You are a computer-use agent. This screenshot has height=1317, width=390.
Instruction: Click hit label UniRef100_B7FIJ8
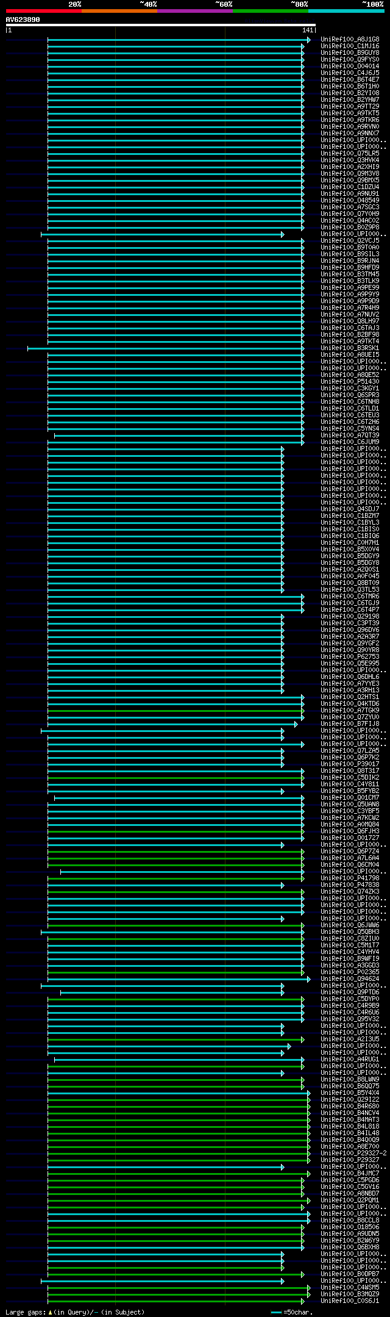[350, 724]
